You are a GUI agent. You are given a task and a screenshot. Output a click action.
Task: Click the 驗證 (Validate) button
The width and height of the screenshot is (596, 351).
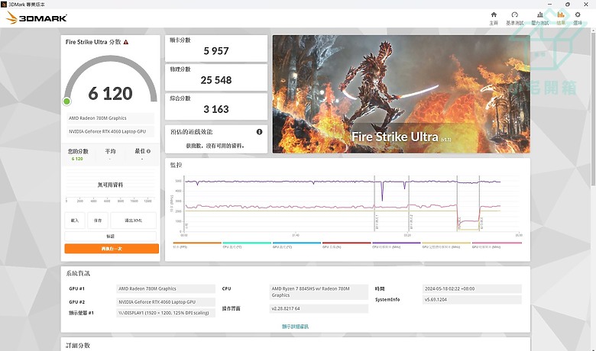(x=110, y=236)
